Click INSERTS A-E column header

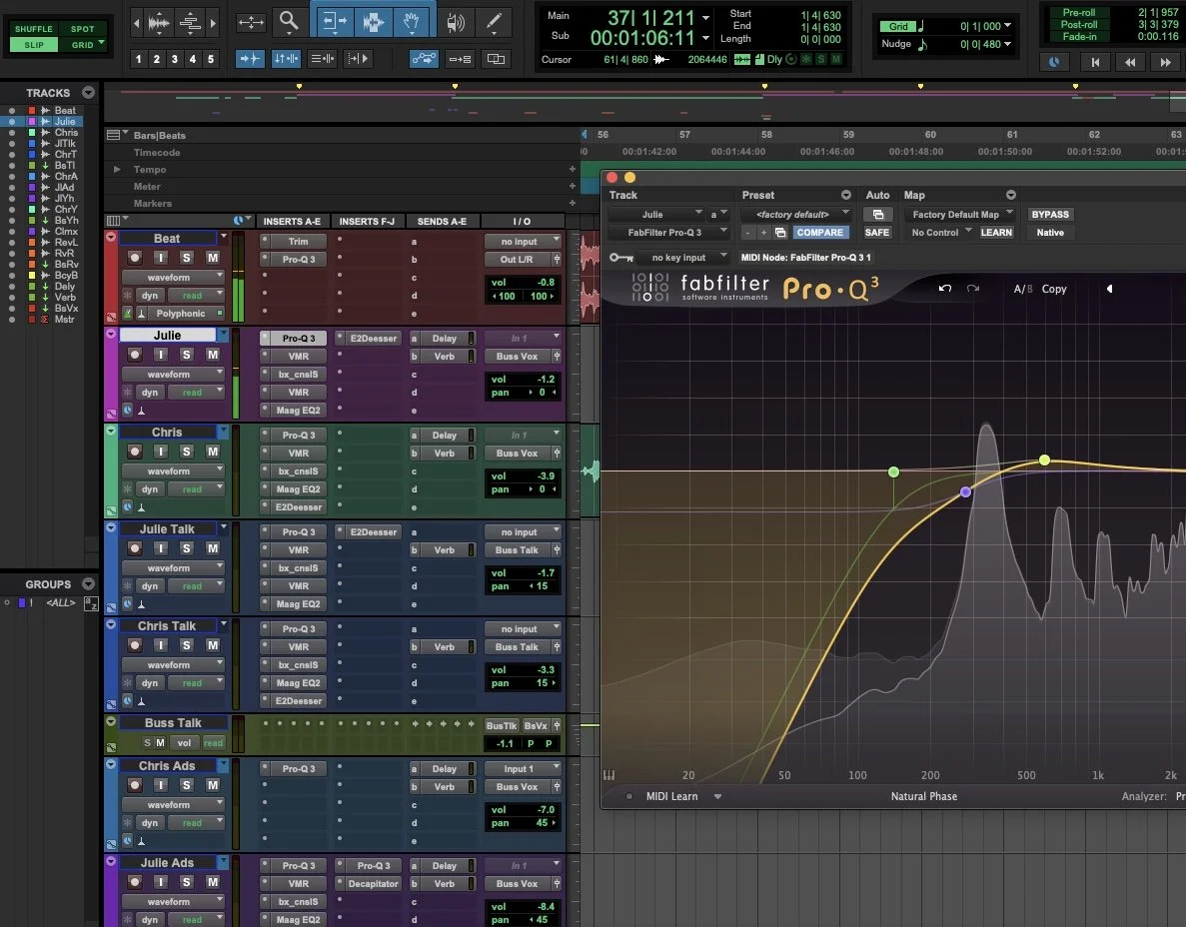pyautogui.click(x=291, y=221)
